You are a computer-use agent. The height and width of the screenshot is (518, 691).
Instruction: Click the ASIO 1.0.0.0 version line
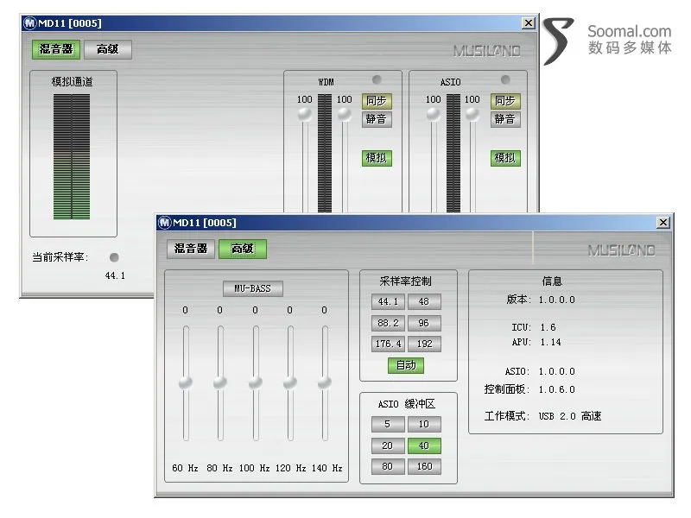(x=541, y=372)
